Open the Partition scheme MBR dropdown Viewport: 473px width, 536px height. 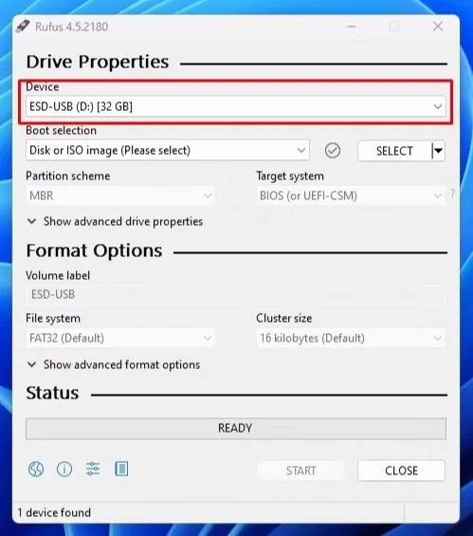coord(120,195)
